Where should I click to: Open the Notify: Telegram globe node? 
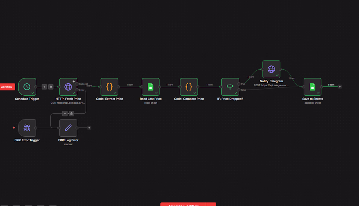271,69
